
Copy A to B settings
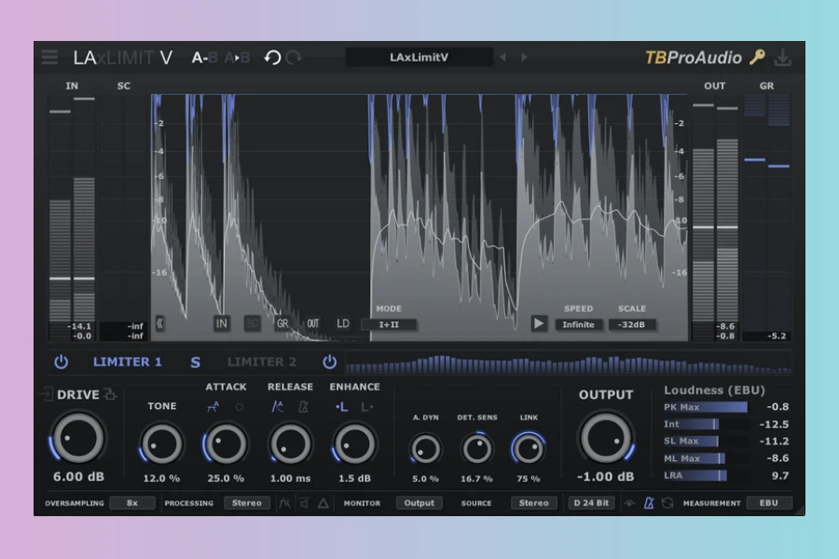(237, 57)
